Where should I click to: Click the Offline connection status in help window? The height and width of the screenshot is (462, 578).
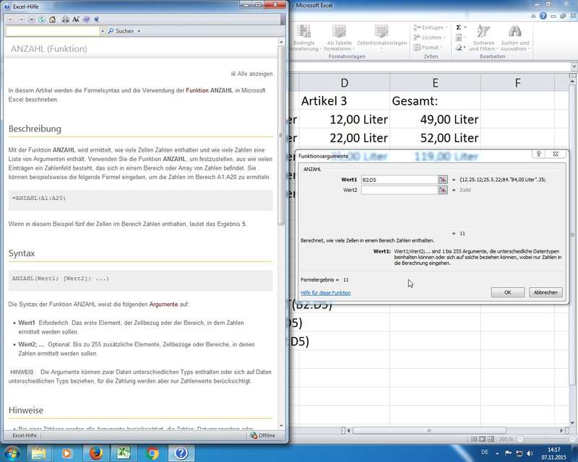(x=262, y=435)
